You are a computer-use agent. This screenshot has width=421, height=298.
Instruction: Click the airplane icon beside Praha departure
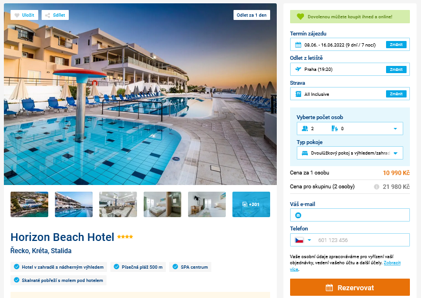pyautogui.click(x=298, y=69)
